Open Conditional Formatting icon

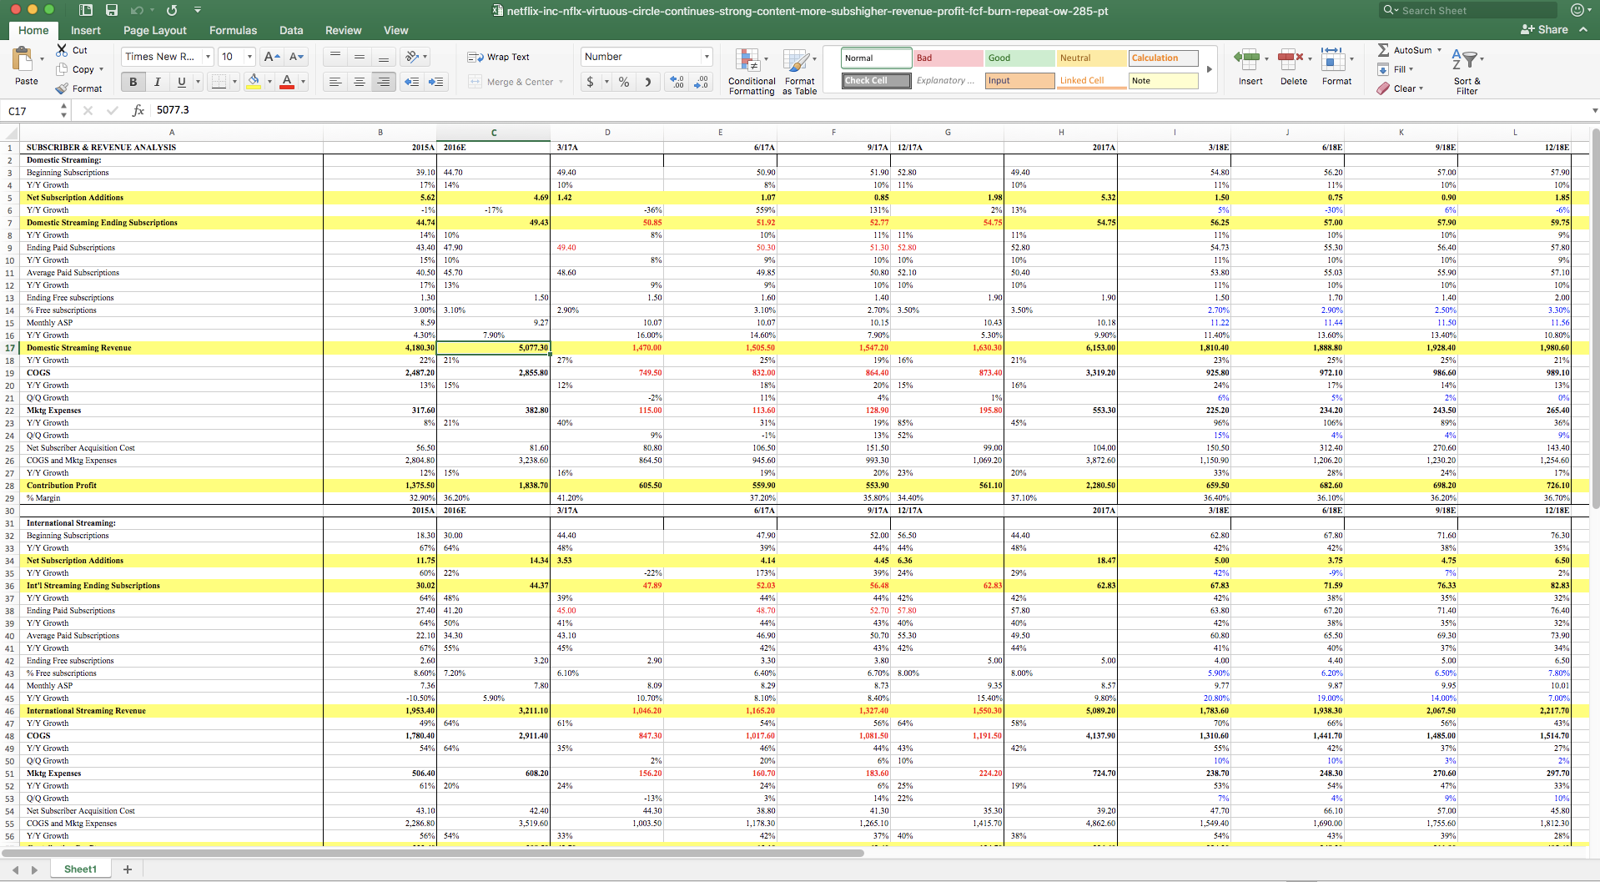tap(747, 60)
